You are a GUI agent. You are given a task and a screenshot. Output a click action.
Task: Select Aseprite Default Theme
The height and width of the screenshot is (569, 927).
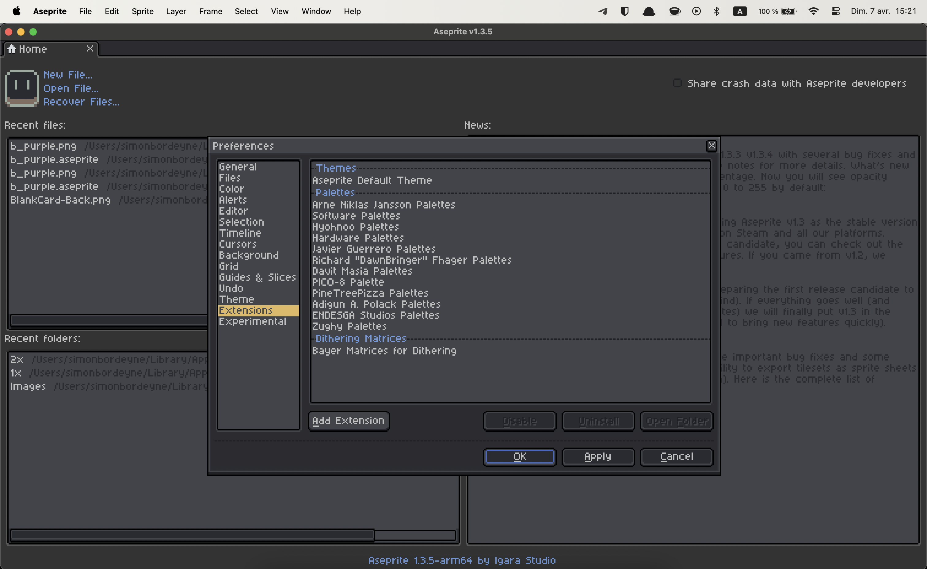click(373, 180)
